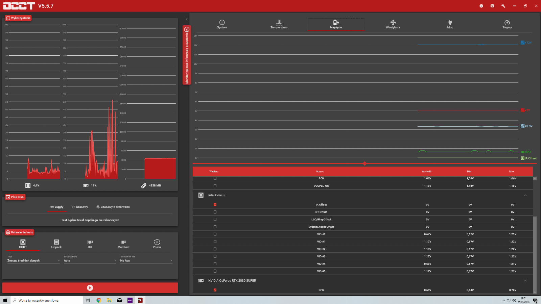Check the VID #2 checkbox

215,249
